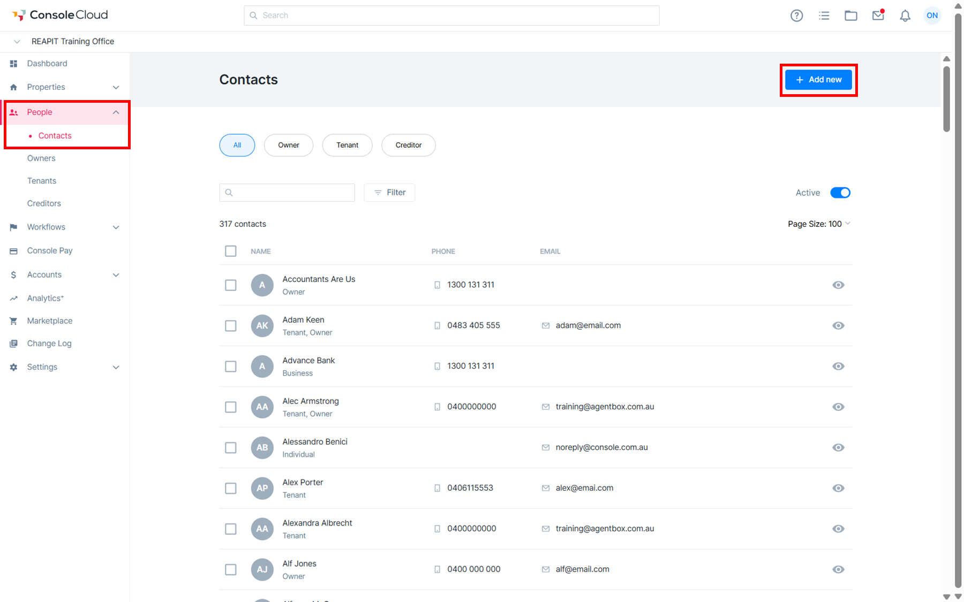Open Tenants in the sidebar

pyautogui.click(x=42, y=181)
